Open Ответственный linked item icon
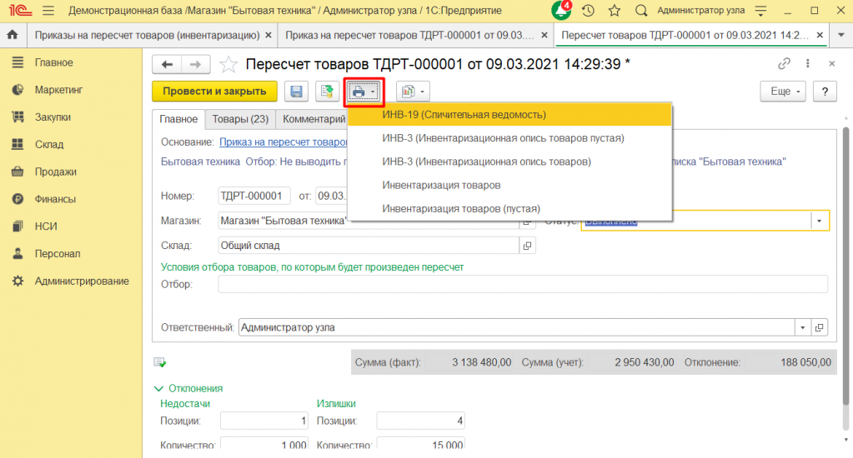Screen dimensions: 853x458 point(820,327)
